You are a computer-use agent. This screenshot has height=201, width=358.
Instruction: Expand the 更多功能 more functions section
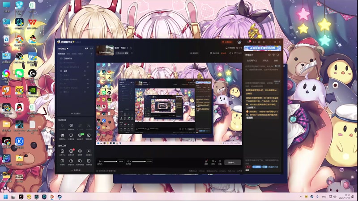pos(76,170)
